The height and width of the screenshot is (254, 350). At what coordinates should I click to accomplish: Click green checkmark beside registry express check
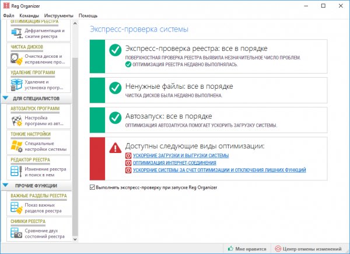[x=116, y=50]
